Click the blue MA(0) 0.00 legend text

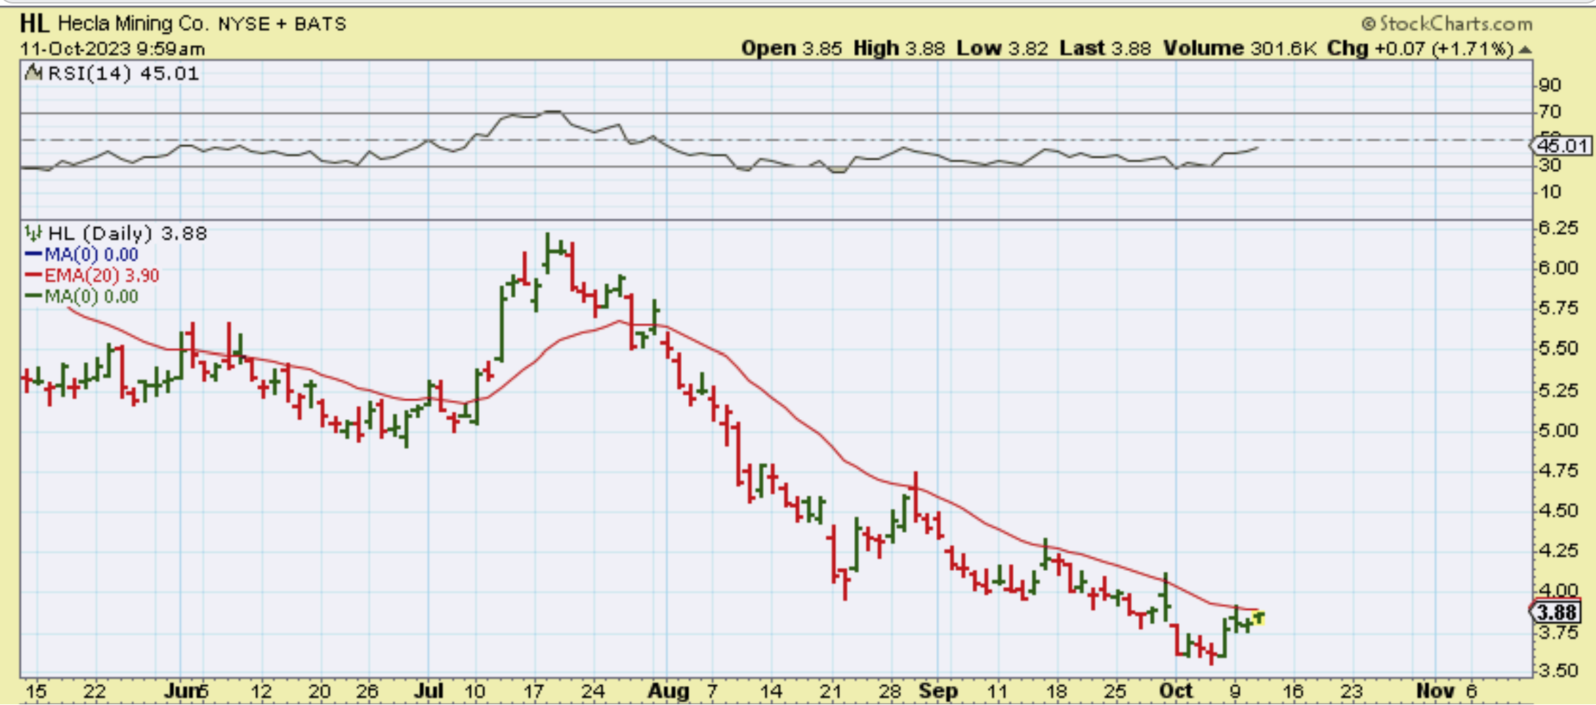pos(92,254)
